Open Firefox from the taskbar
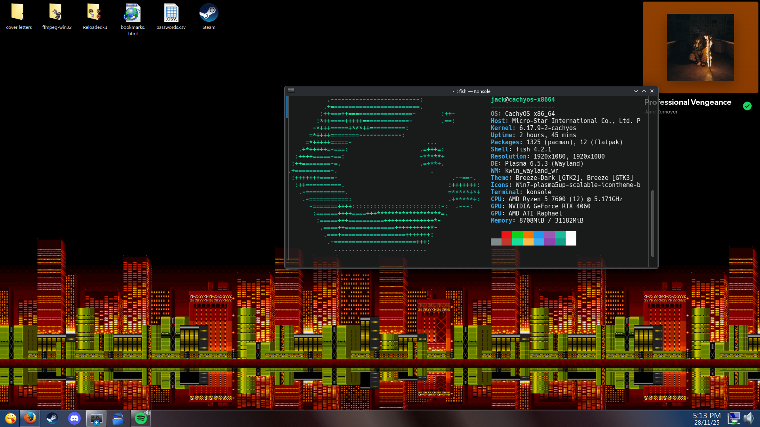The image size is (760, 427). tap(30, 418)
